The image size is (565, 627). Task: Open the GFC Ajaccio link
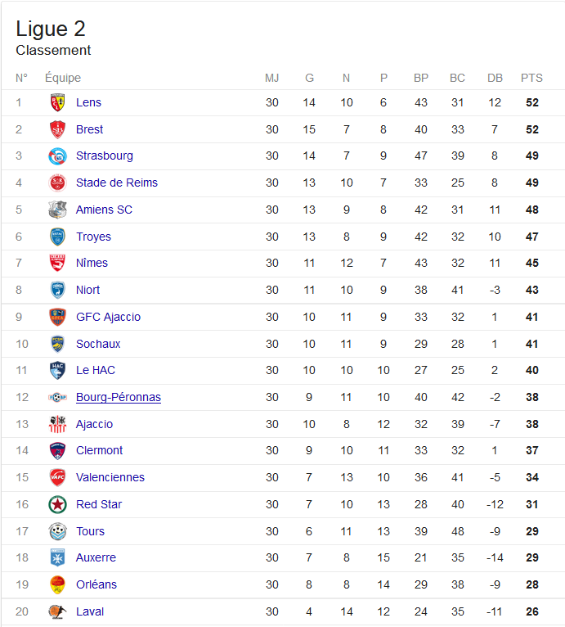click(108, 317)
